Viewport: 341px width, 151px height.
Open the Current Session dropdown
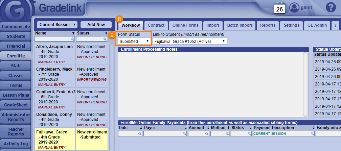pos(57,25)
